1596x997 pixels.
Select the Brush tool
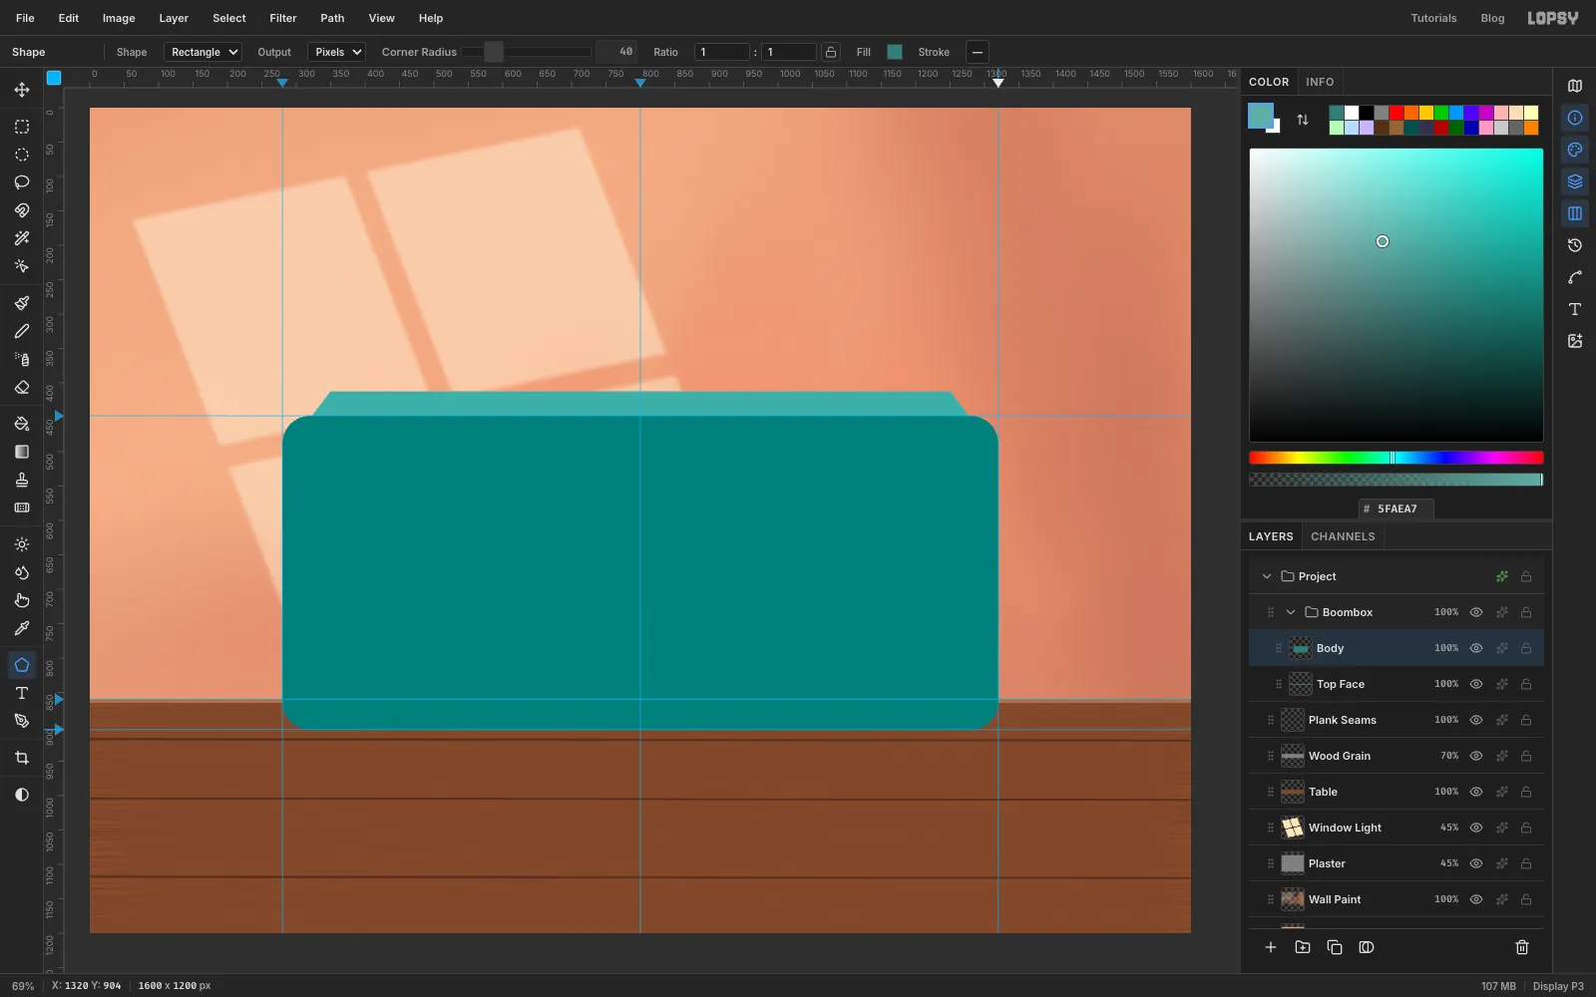pyautogui.click(x=22, y=303)
